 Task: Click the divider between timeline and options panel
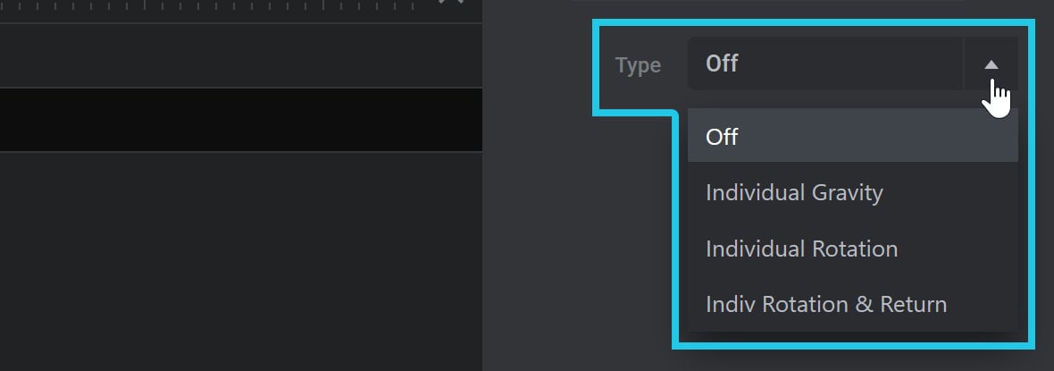[482, 185]
